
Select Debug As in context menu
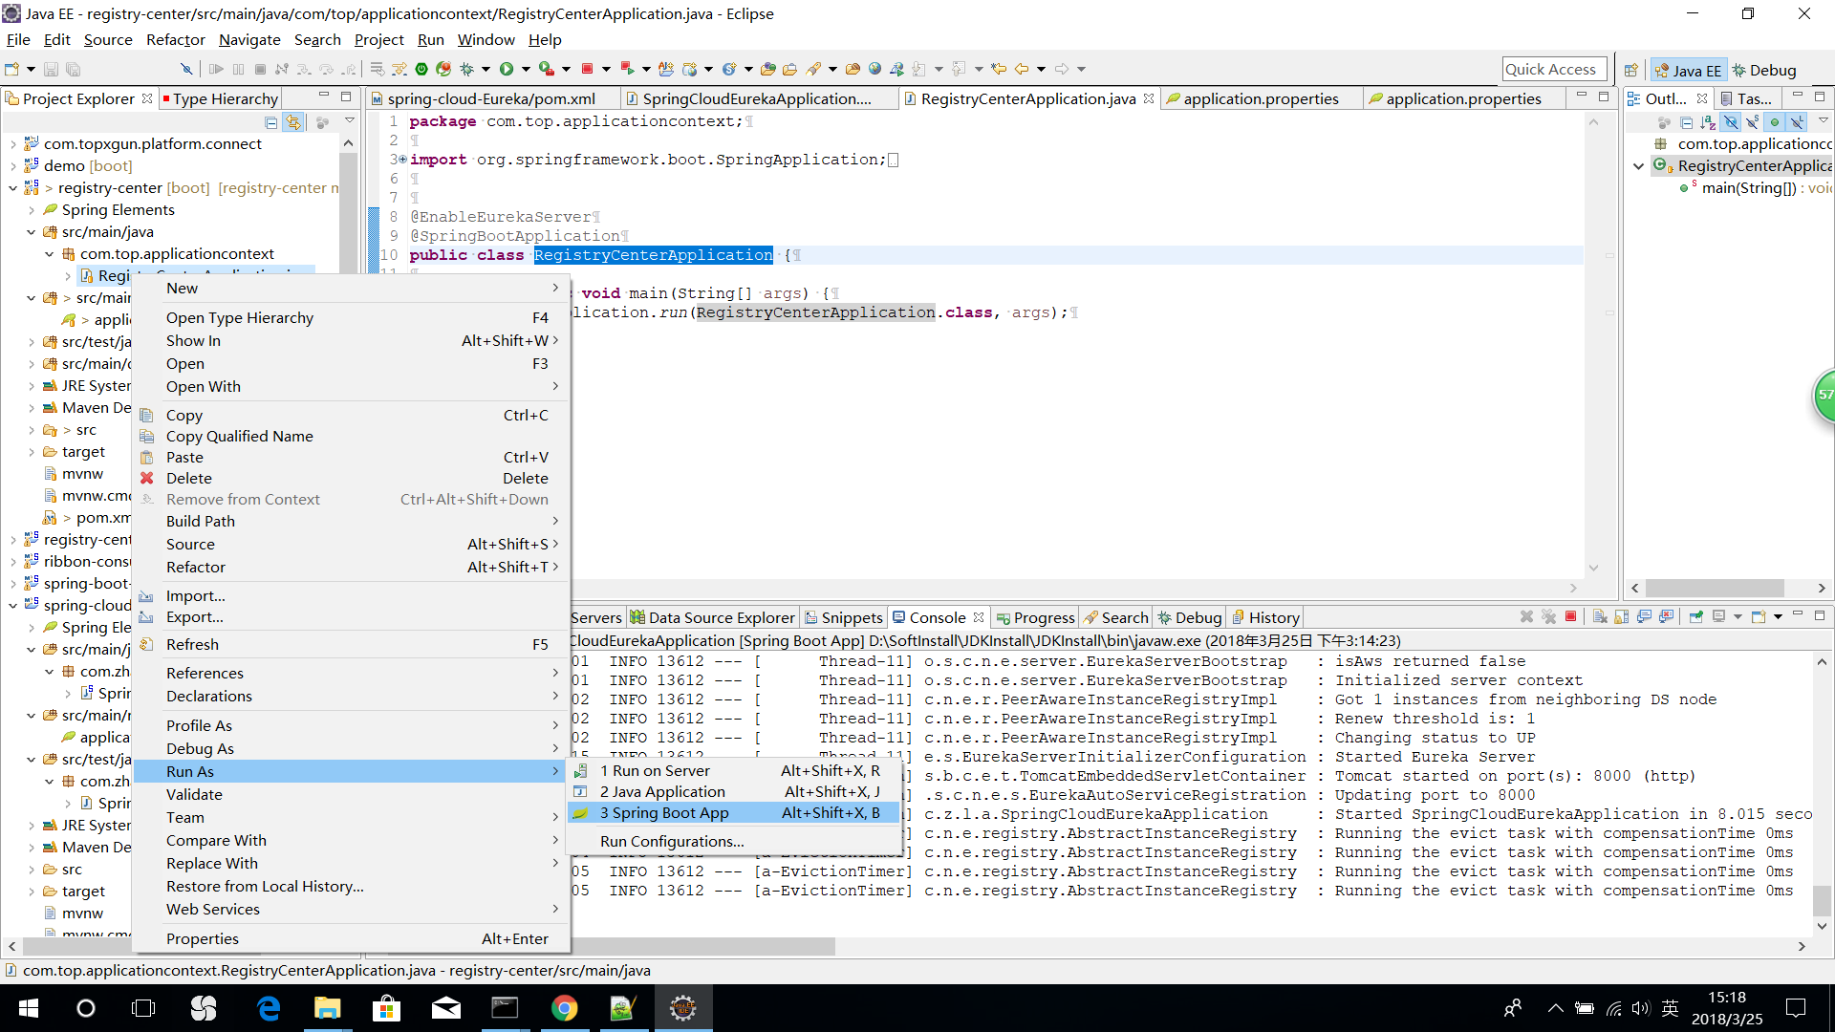[351, 748]
